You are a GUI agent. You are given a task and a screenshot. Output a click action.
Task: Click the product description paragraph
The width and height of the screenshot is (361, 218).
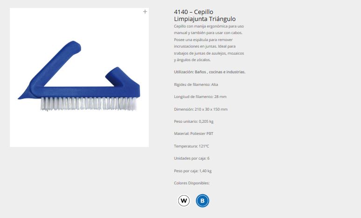[x=209, y=43]
